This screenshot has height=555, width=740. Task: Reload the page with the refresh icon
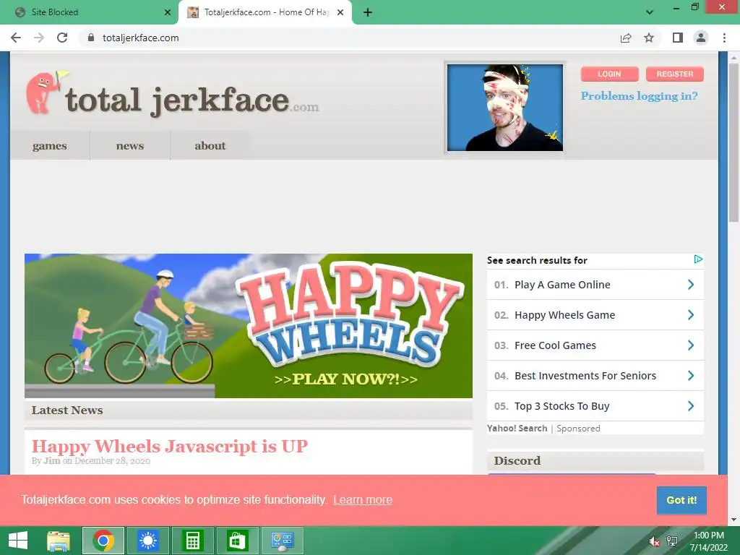62,38
